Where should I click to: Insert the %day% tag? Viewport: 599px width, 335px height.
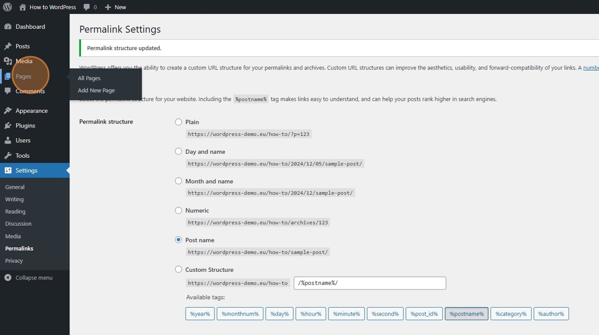click(280, 314)
